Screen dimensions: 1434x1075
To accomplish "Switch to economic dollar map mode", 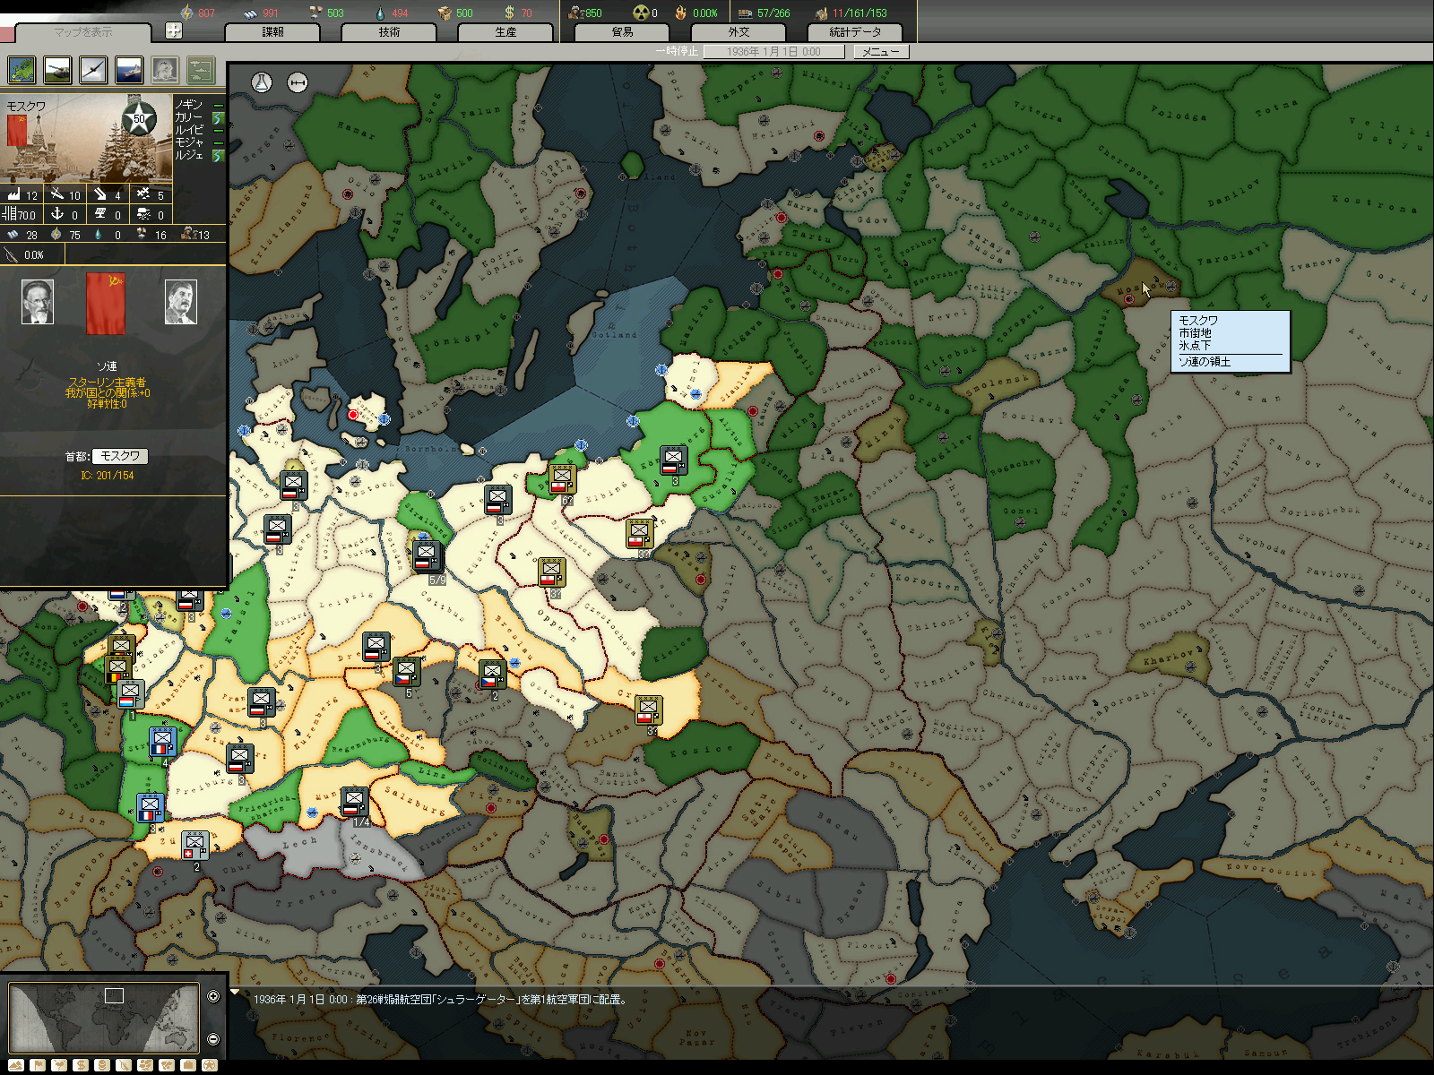I will coord(81,1065).
